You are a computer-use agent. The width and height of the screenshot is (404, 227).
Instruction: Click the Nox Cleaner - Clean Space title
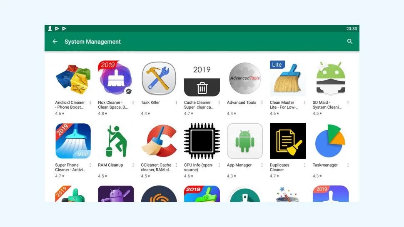pos(113,105)
